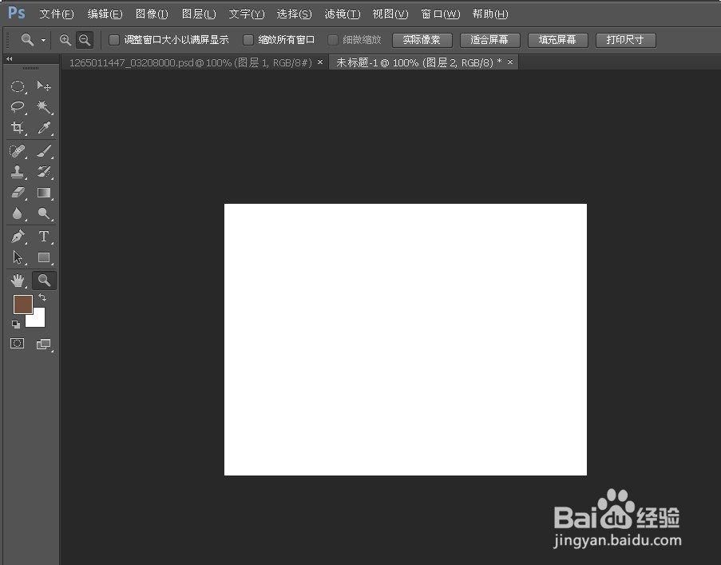Activate the Gradient tool

(44, 193)
